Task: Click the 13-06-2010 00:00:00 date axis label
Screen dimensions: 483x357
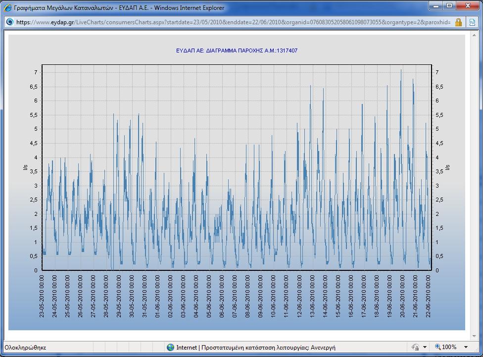Action: click(x=312, y=296)
